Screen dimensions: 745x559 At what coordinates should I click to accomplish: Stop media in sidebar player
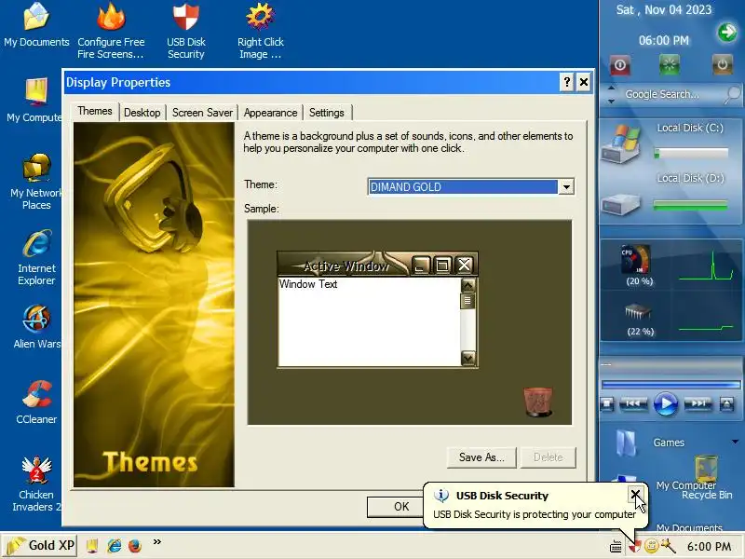607,404
